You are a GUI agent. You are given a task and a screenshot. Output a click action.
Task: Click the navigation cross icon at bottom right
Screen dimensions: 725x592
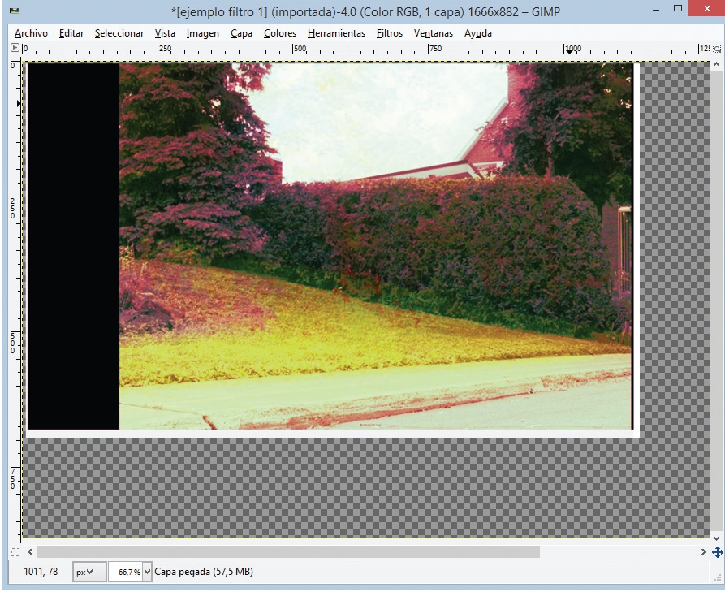pos(717,551)
